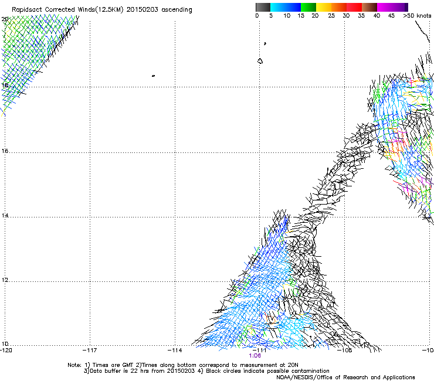Click the -108 longitude axis label
This screenshot has height=381, width=434.
pyautogui.click(x=345, y=351)
